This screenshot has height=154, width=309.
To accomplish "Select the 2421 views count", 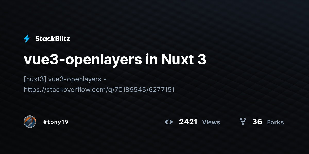I will [x=188, y=122].
